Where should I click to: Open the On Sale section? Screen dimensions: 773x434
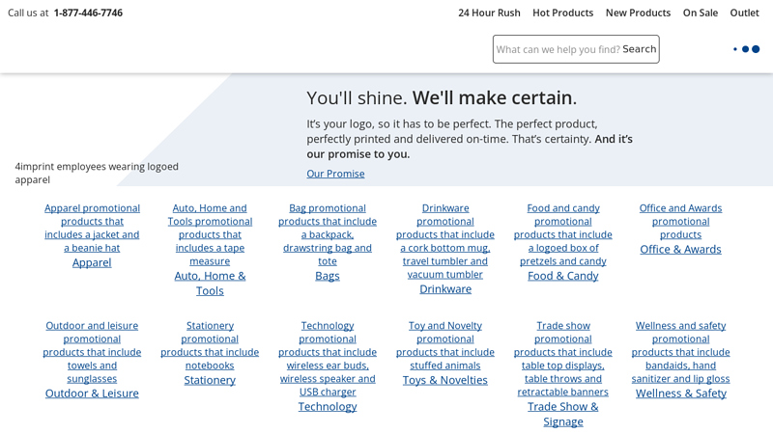700,13
